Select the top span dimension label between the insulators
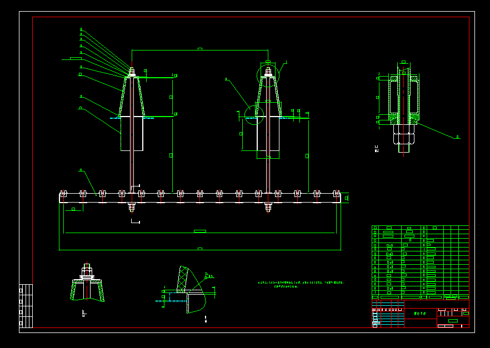The width and height of the screenshot is (490, 348). tap(200, 49)
